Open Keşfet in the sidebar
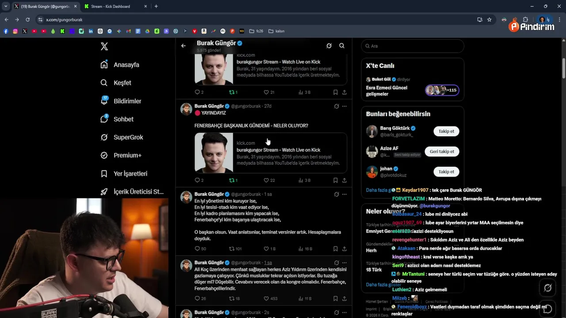 tap(116, 83)
